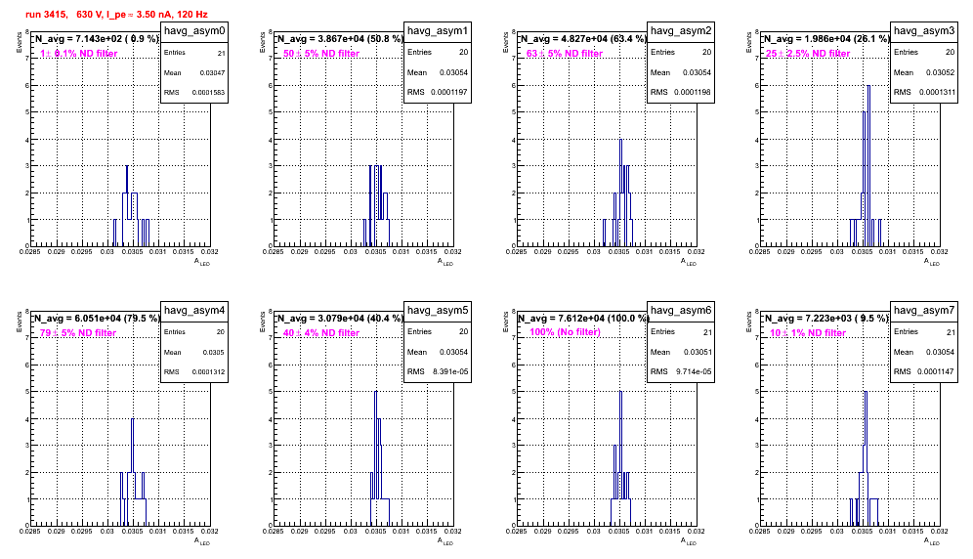Viewport: 973px width, 559px height.
Task: Click the histogram peak in havg_asym3 plot
Action: [x=868, y=86]
